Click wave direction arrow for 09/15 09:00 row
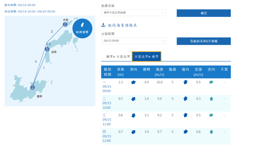The width and height of the screenshot is (263, 149). tap(133, 82)
